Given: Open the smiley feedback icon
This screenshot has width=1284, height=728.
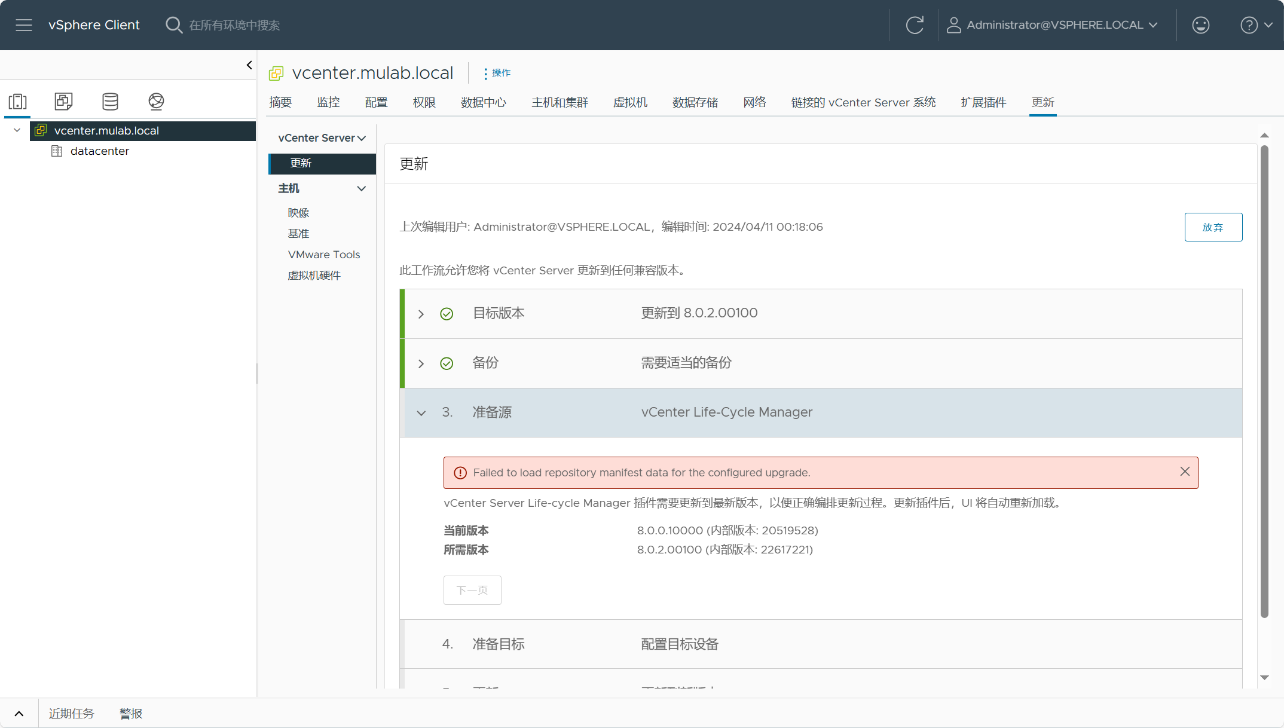Looking at the screenshot, I should (x=1200, y=25).
